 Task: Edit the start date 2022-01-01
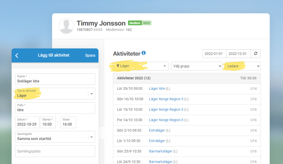pos(215,54)
